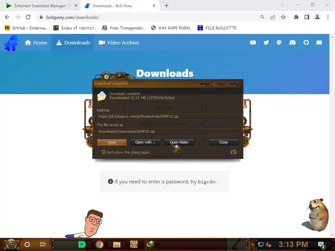This screenshot has width=335, height=251.
Task: Reload the current page
Action: (x=28, y=17)
